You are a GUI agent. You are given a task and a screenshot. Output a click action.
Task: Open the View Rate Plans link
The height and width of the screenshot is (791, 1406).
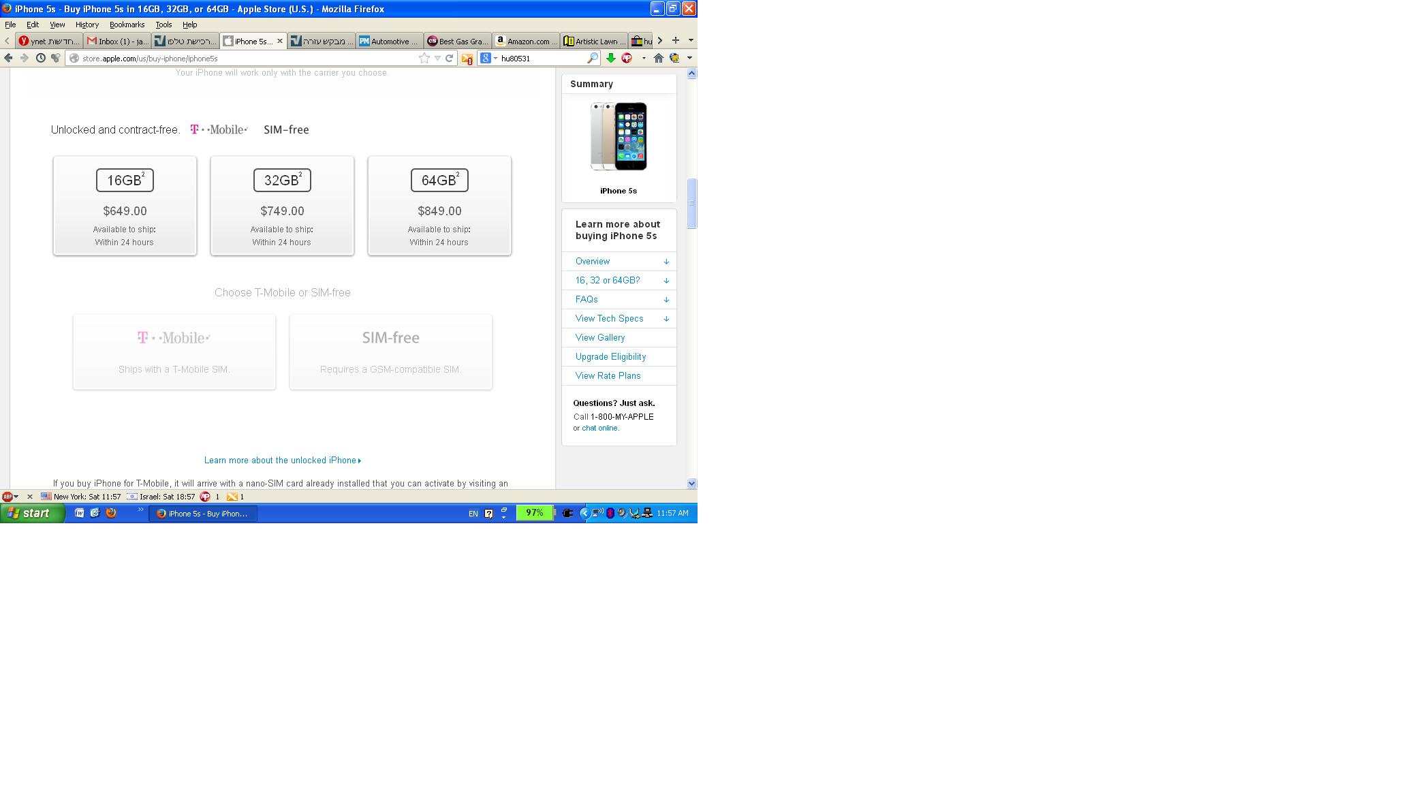[608, 376]
